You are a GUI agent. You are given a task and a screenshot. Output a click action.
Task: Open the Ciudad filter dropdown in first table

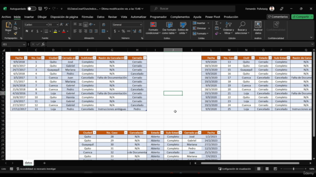pos(60,58)
